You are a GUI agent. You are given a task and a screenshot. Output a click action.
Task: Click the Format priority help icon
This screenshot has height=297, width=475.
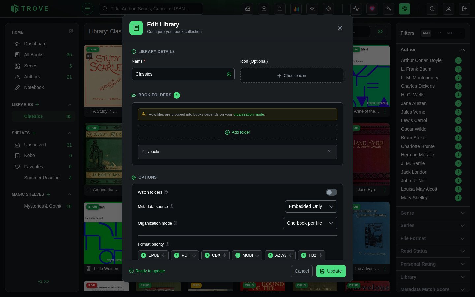tap(168, 244)
